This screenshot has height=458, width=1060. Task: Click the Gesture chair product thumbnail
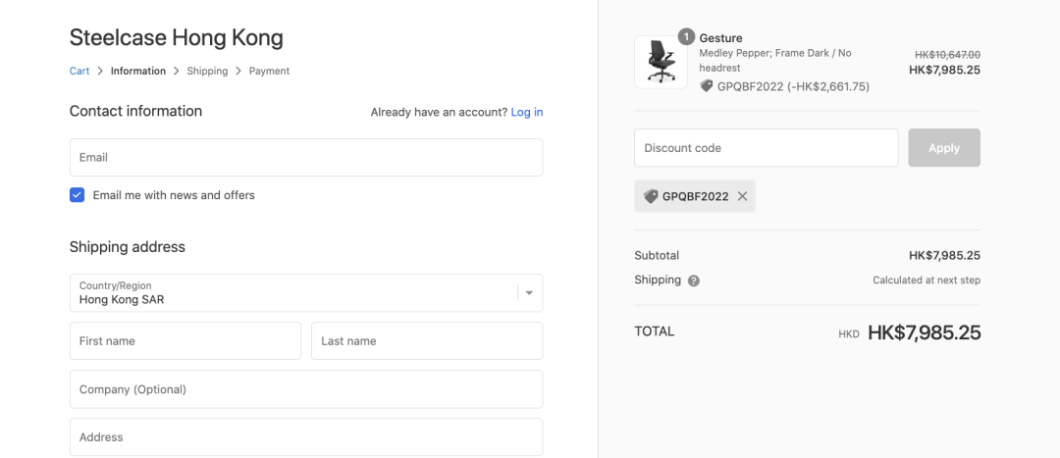click(x=661, y=62)
